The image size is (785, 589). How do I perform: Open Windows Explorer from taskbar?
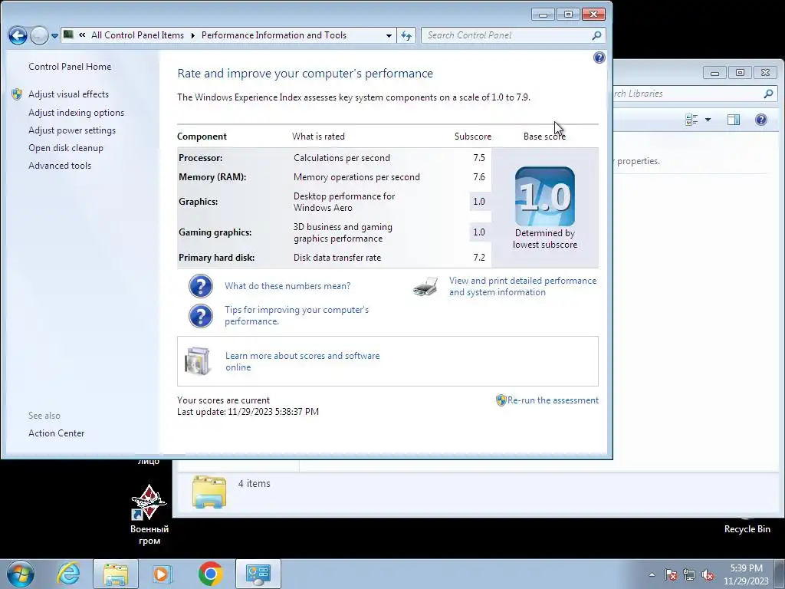pyautogui.click(x=116, y=574)
